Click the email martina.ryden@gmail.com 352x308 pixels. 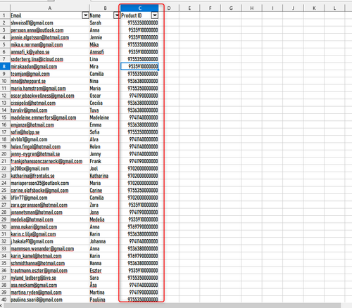pyautogui.click(x=36, y=293)
